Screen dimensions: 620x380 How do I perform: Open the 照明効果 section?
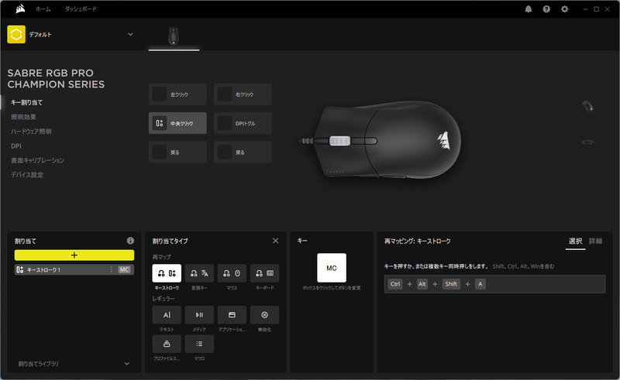23,117
